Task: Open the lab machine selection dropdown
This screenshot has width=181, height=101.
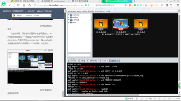Action: tap(32, 15)
